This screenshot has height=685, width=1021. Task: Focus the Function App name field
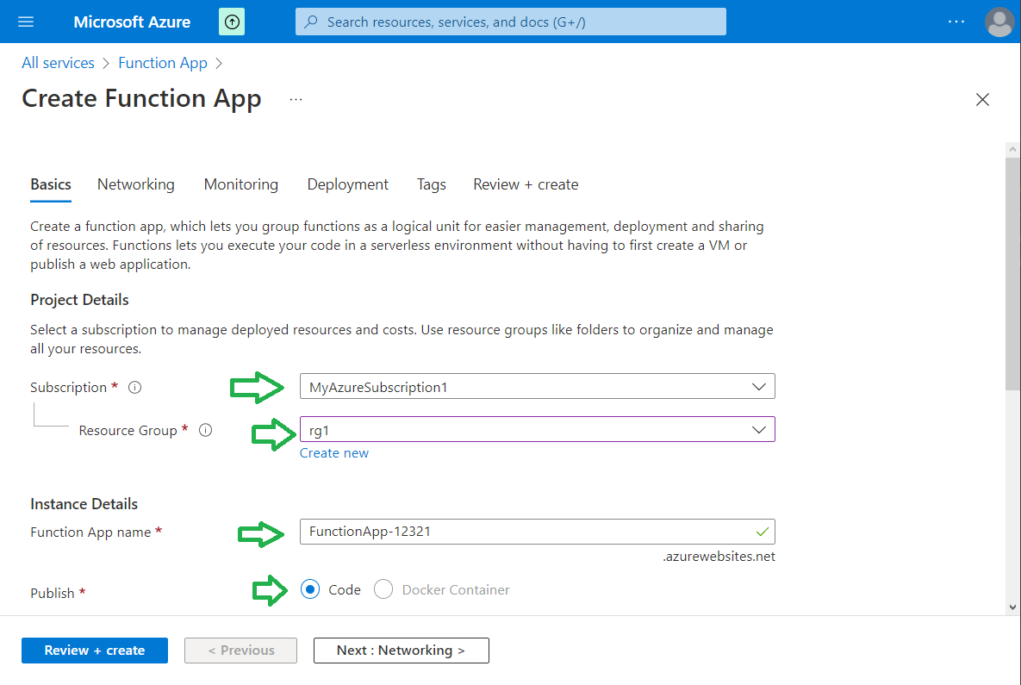(537, 532)
